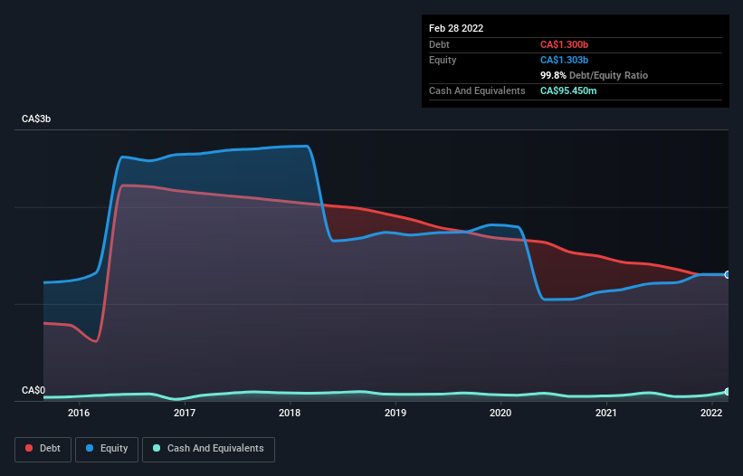This screenshot has width=743, height=476.
Task: Toggle the Equity legend button
Action: click(107, 449)
